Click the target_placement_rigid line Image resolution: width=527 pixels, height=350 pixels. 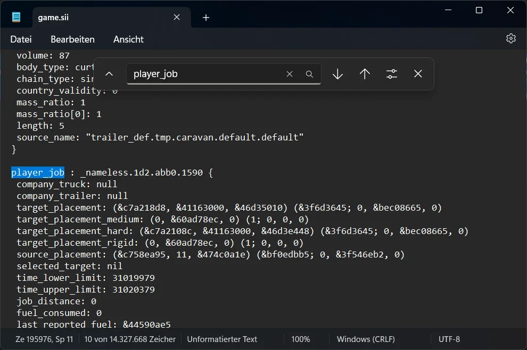pos(160,243)
